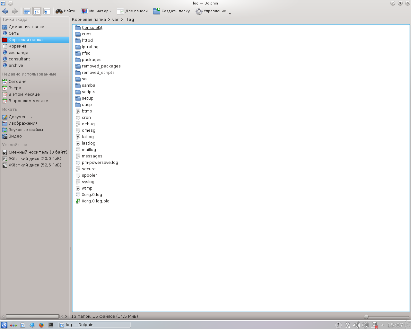Select pm-powersave.log file
This screenshot has width=411, height=329.
tap(97, 163)
